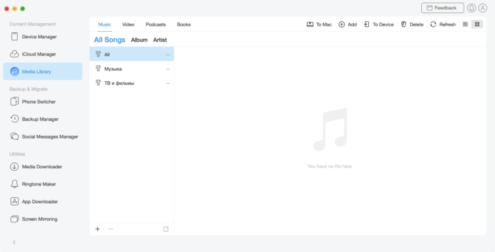Screen dimensions: 495x252
Task: Switch to the Books tab
Action: [183, 24]
